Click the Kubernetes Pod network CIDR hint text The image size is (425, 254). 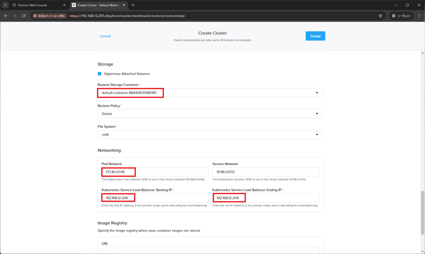tap(153, 179)
